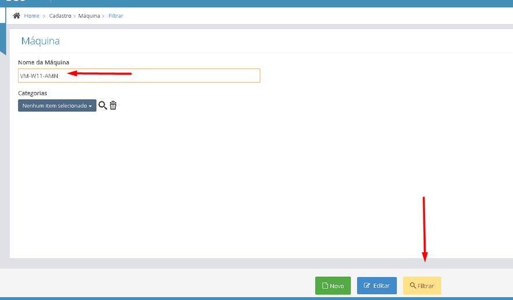The height and width of the screenshot is (300, 513).
Task: Click the trash icon to clear categories
Action: pyautogui.click(x=113, y=105)
